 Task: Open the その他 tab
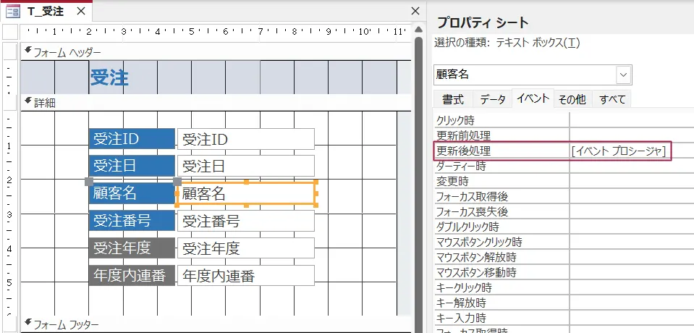tap(572, 100)
